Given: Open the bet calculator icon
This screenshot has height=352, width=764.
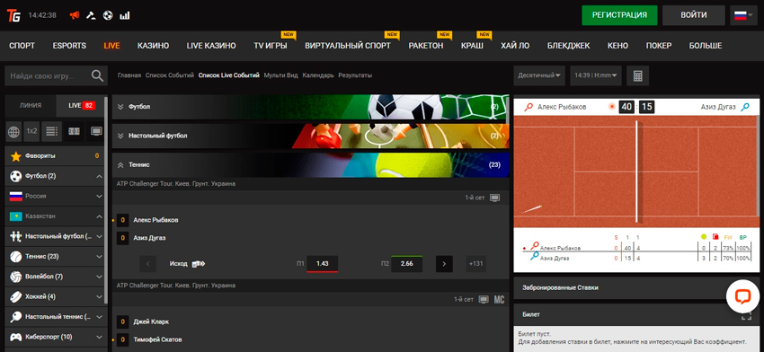Looking at the screenshot, I should click(x=637, y=75).
